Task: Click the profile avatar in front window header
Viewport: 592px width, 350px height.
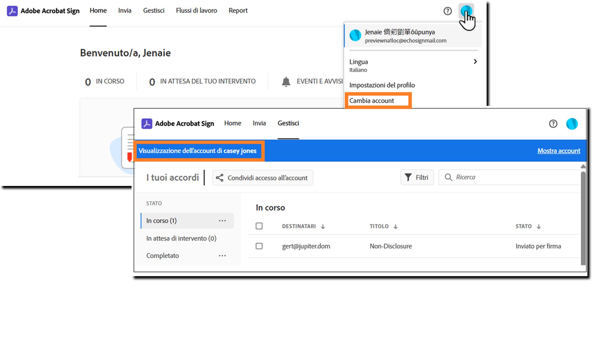Action: [x=572, y=124]
